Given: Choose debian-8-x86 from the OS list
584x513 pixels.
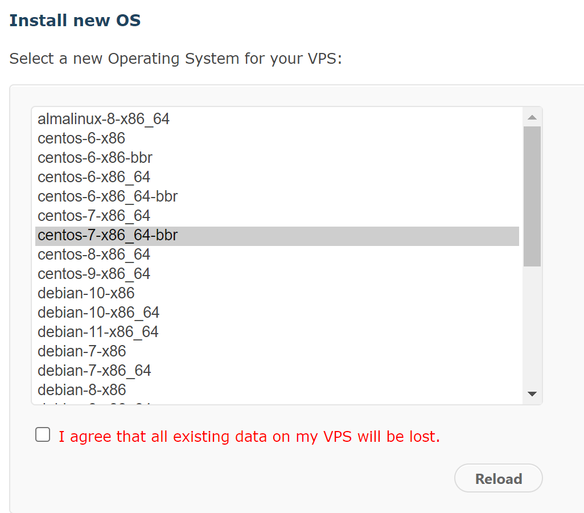Looking at the screenshot, I should pos(82,390).
